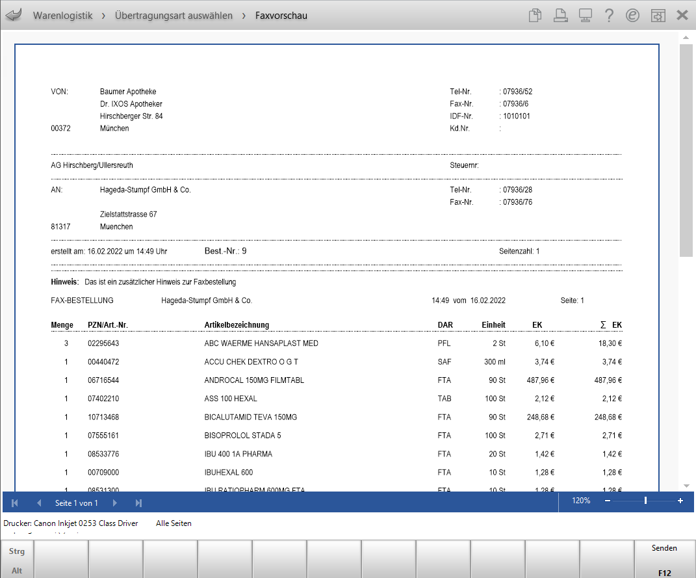Image resolution: width=696 pixels, height=578 pixels.
Task: Click the 120% zoom value
Action: click(581, 501)
